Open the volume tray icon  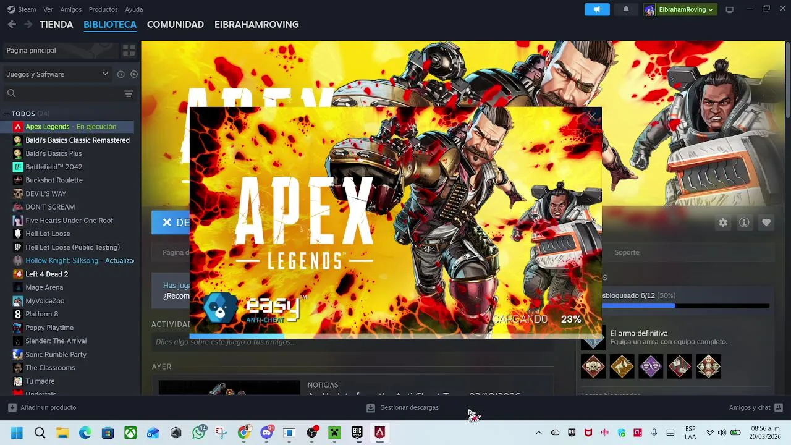point(722,433)
